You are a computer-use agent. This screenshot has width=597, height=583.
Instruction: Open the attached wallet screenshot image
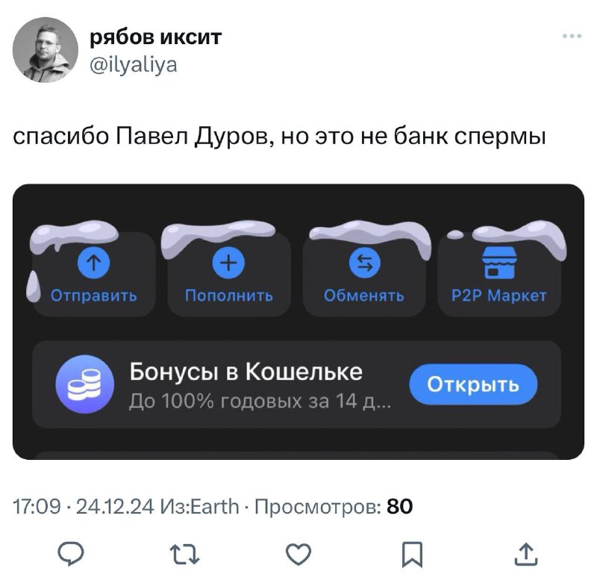(298, 322)
